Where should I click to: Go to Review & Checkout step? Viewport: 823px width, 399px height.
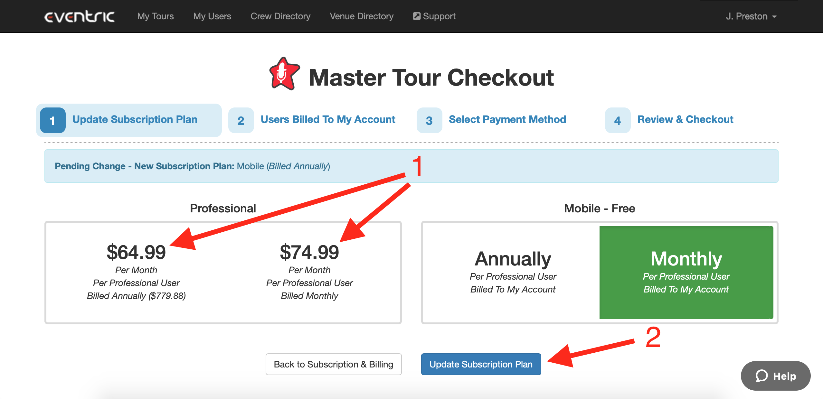tap(685, 119)
